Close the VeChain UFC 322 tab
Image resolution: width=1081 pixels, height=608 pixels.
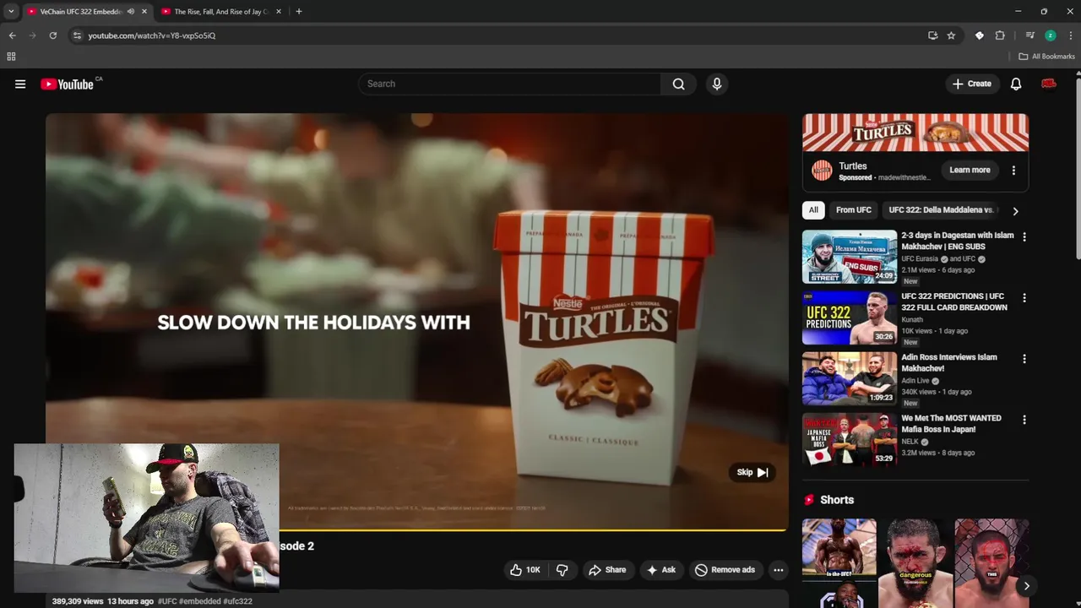pos(144,12)
